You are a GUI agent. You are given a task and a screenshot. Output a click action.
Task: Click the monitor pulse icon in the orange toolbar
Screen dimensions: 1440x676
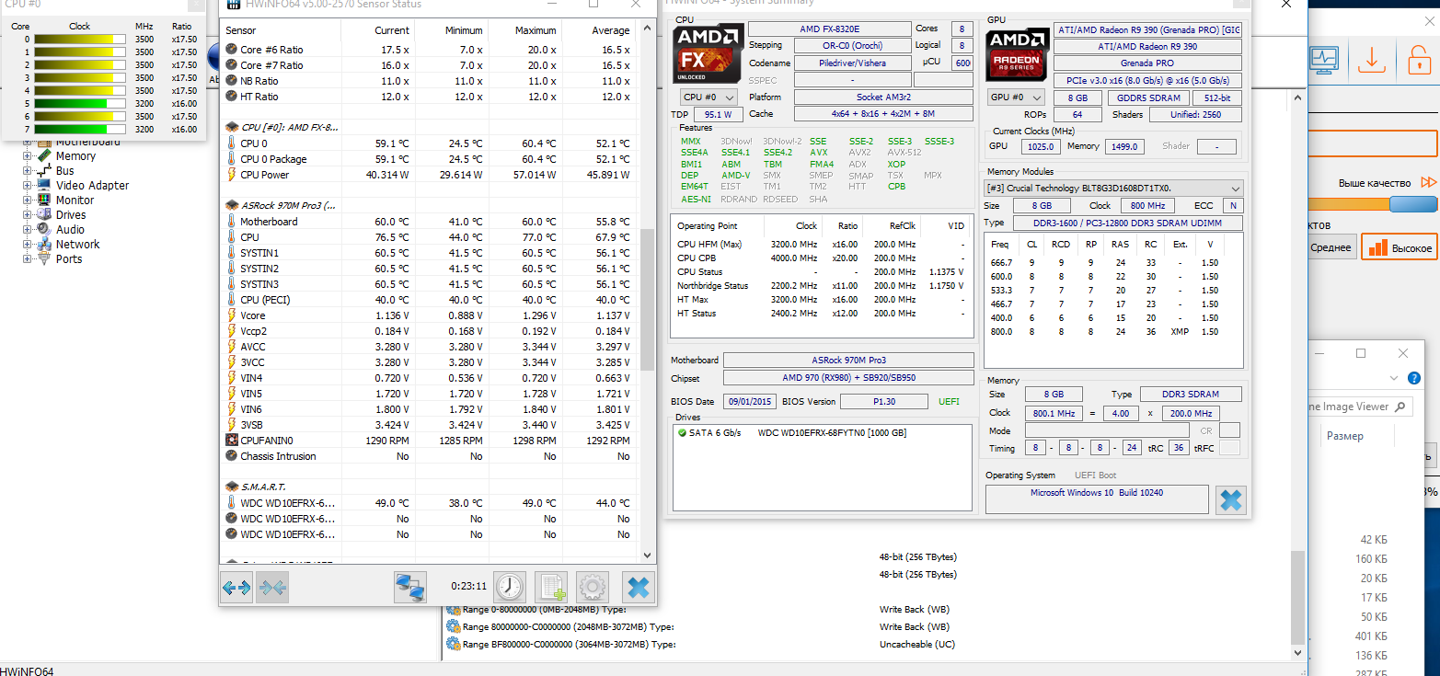(x=1323, y=60)
